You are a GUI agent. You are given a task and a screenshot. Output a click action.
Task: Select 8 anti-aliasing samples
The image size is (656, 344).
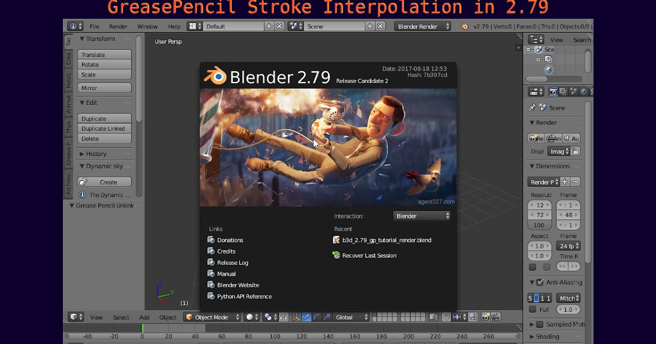tap(536, 298)
